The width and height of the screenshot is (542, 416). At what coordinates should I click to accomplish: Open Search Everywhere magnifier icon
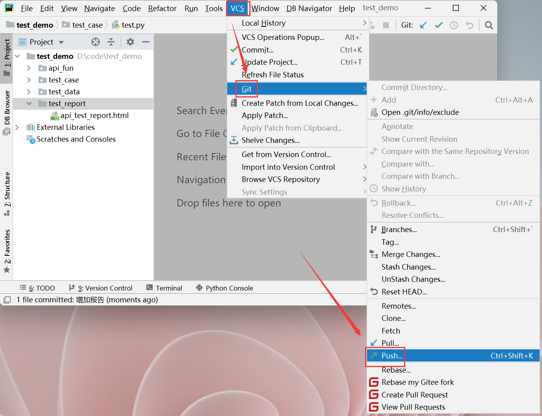(489, 25)
